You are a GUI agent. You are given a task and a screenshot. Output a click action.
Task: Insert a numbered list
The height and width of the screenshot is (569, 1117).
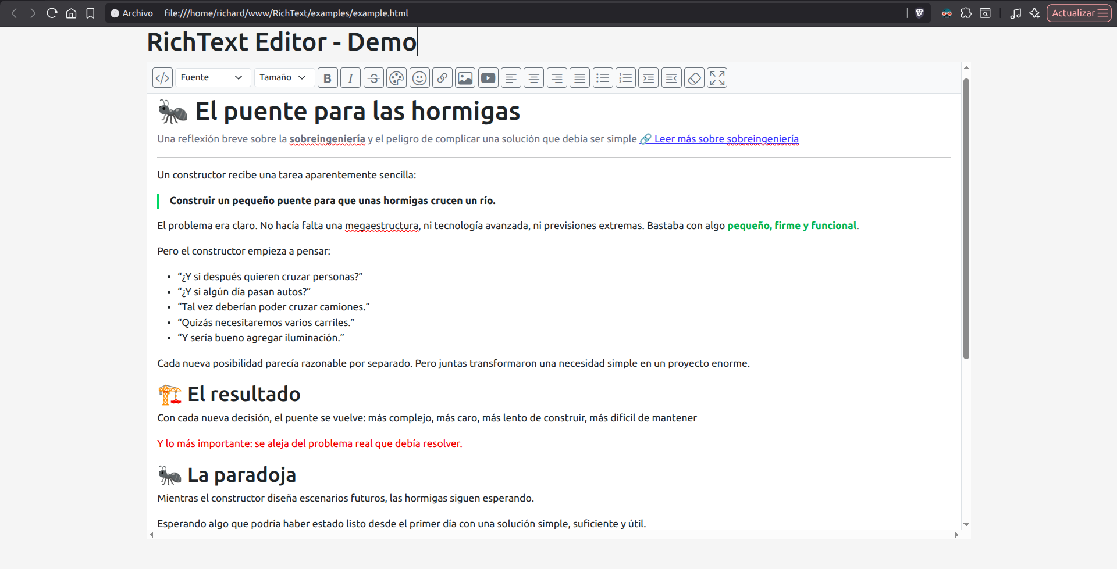625,78
